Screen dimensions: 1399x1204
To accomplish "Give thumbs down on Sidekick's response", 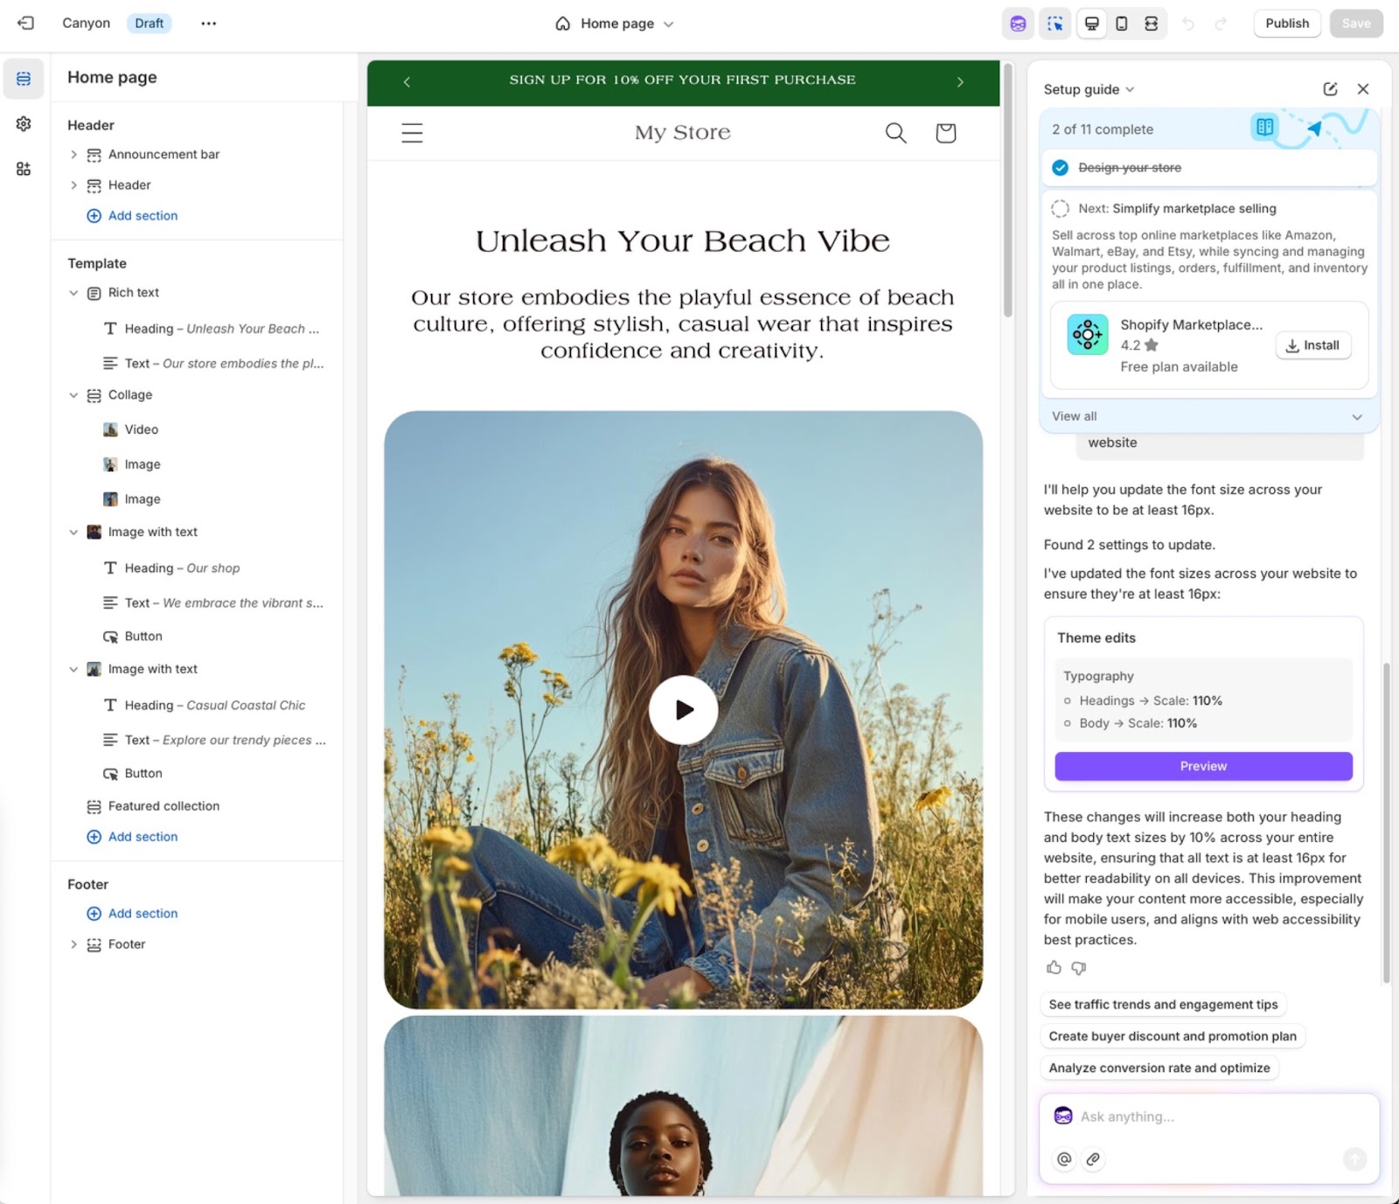I will click(x=1078, y=968).
